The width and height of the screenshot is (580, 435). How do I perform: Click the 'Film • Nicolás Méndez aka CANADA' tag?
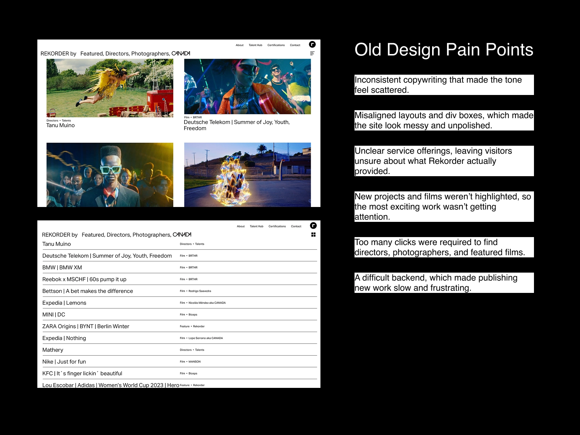203,303
